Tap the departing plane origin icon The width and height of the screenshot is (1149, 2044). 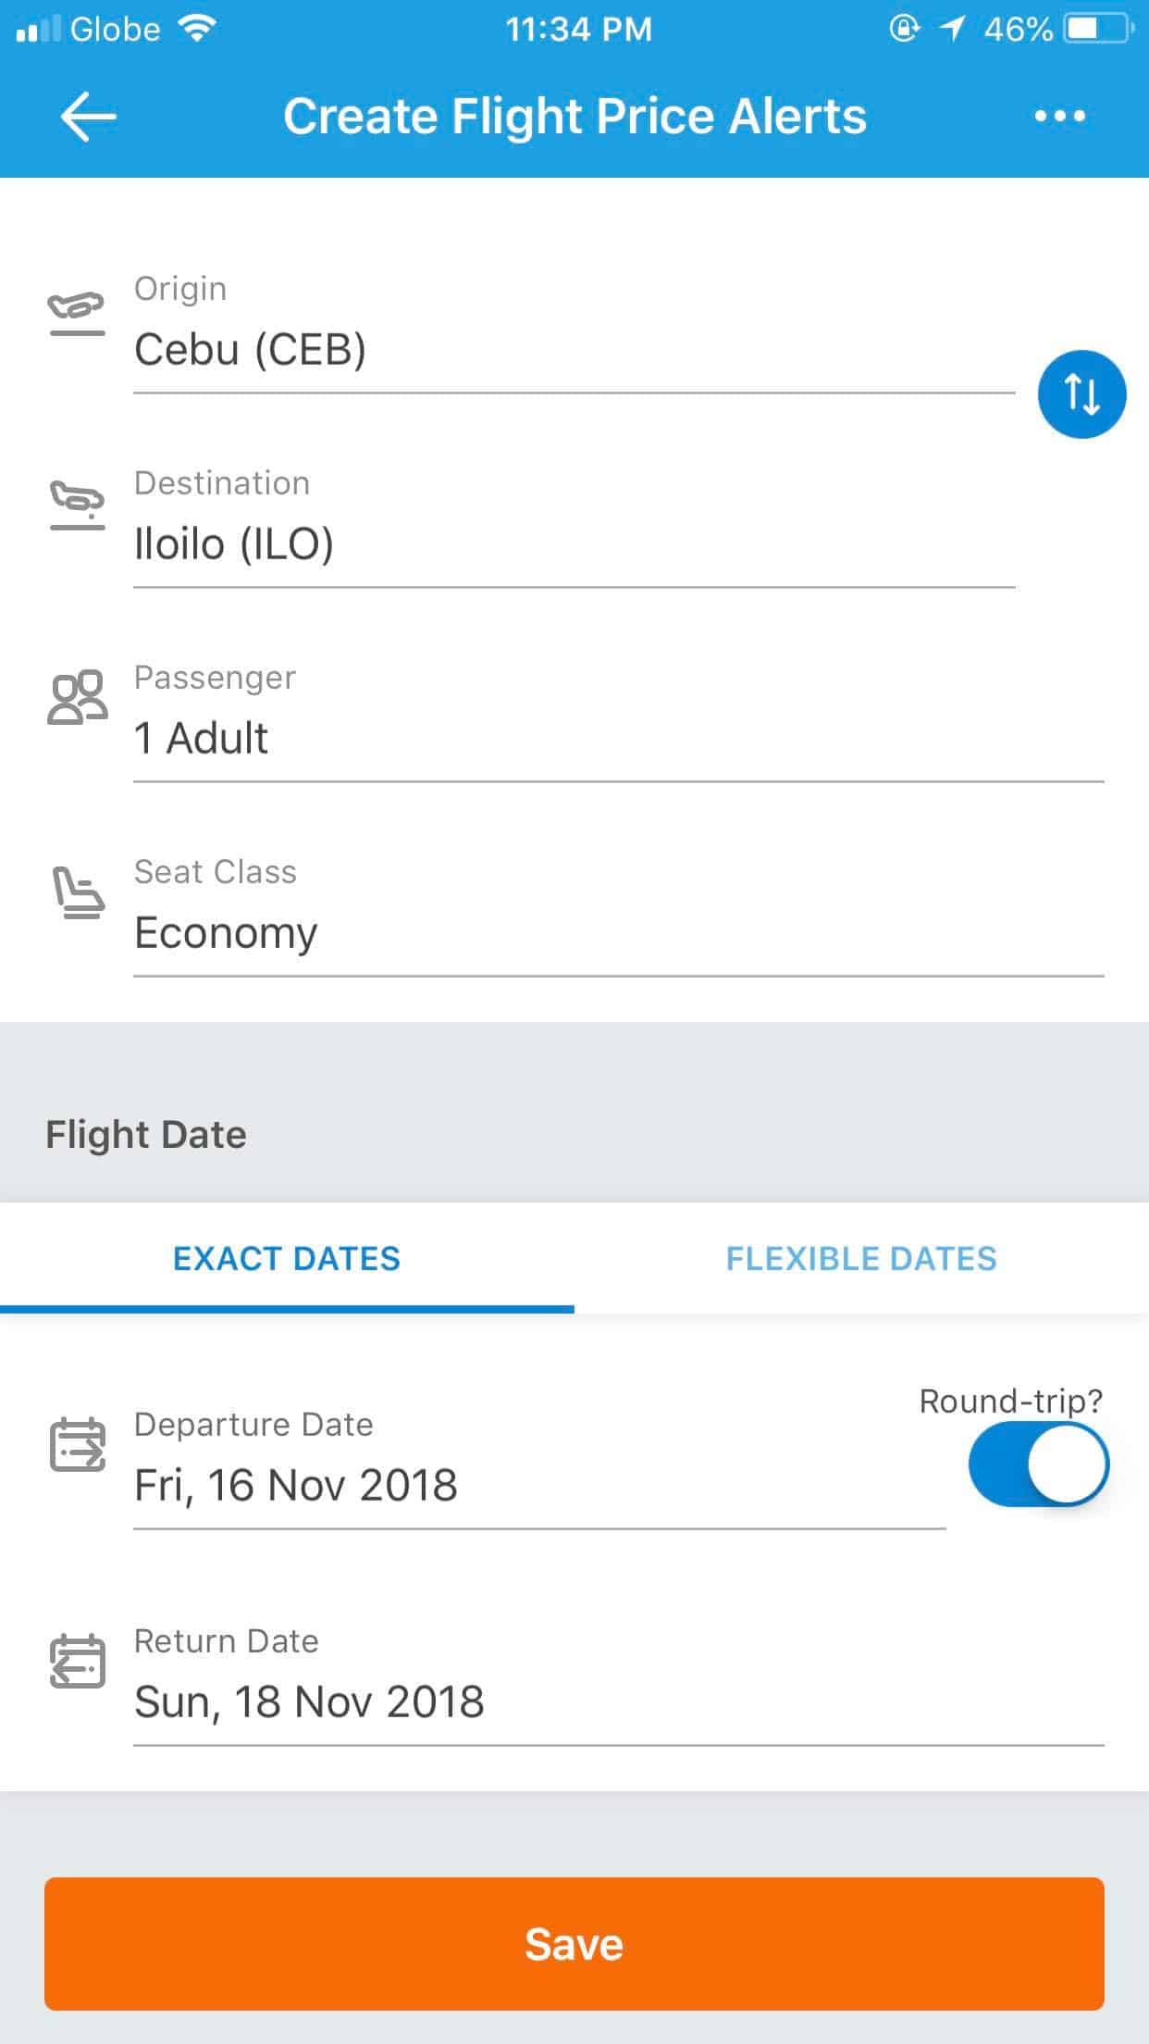[77, 313]
